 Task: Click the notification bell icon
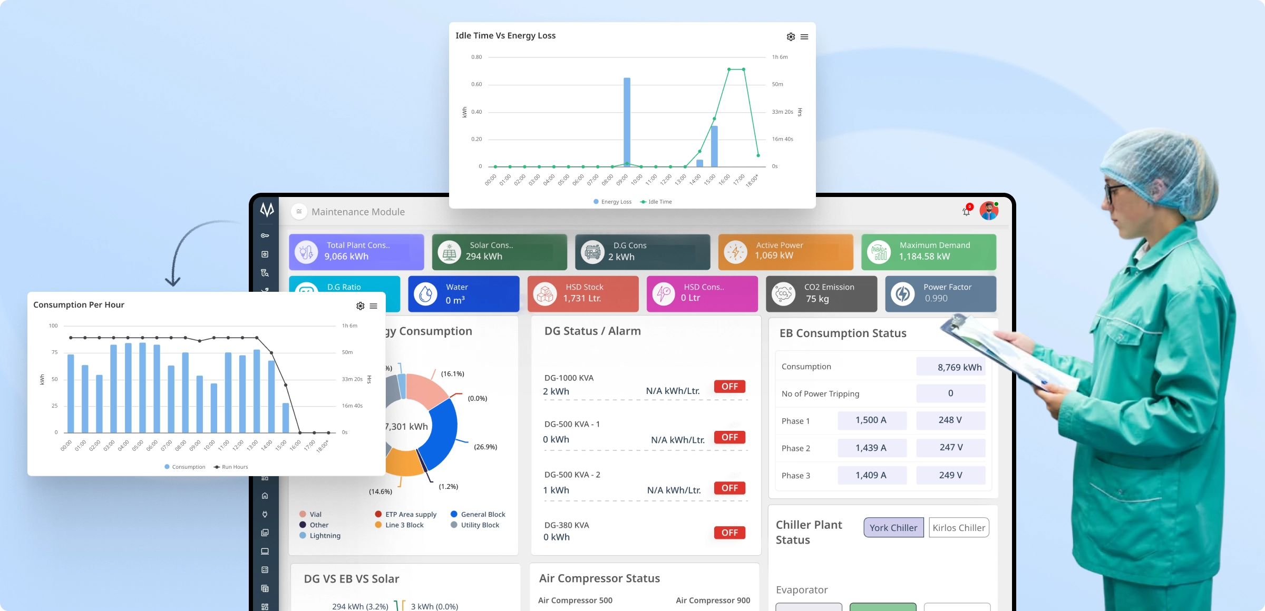click(x=966, y=212)
